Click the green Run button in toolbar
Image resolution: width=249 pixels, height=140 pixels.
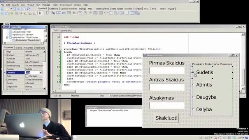pyautogui.click(x=12, y=13)
